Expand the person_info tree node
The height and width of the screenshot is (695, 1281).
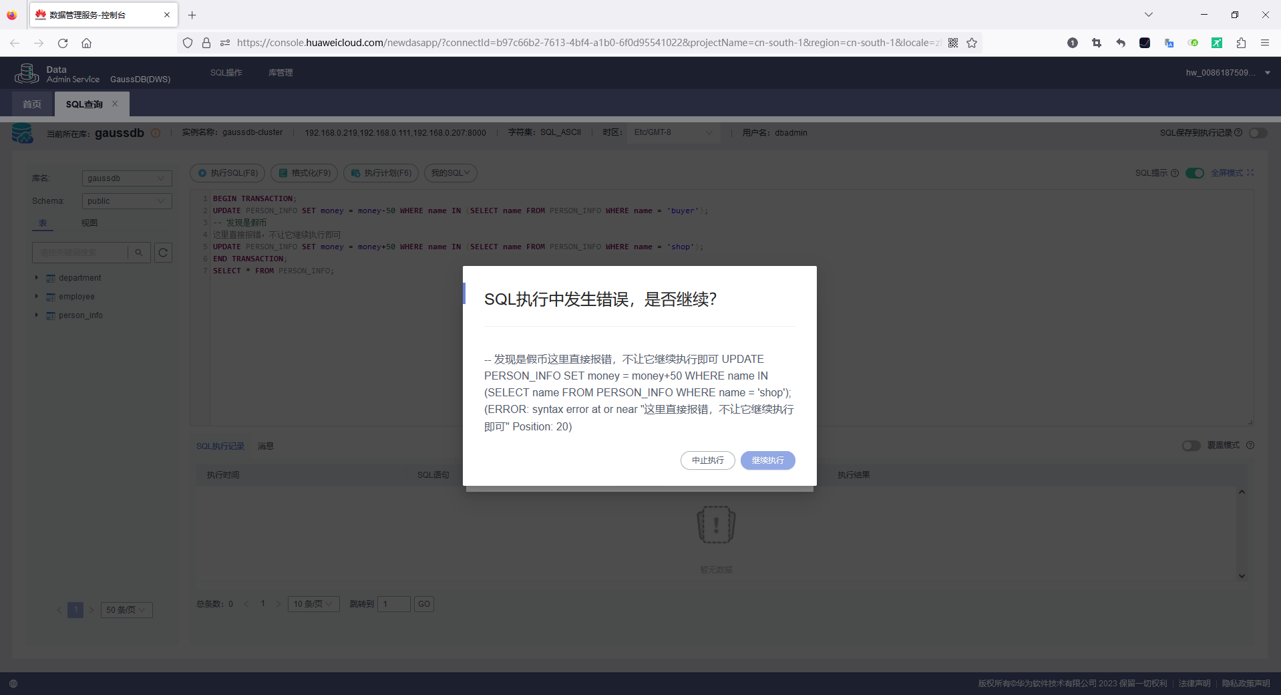pyautogui.click(x=37, y=315)
